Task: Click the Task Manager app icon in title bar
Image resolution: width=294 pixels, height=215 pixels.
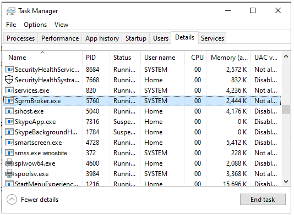Action: point(10,11)
